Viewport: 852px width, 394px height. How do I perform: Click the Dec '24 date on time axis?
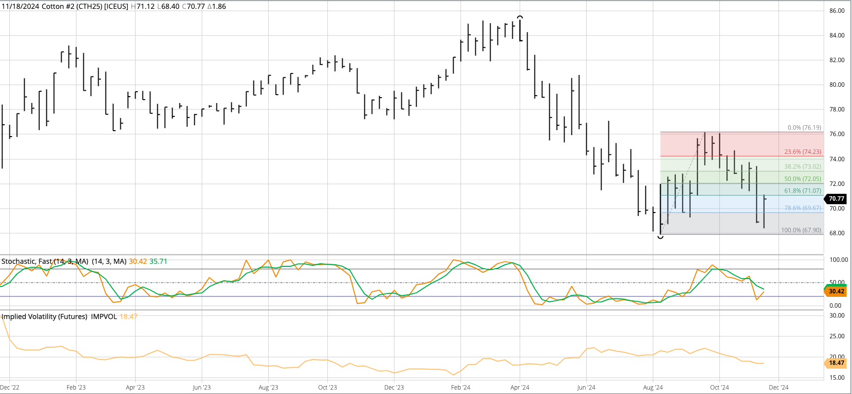(x=779, y=388)
